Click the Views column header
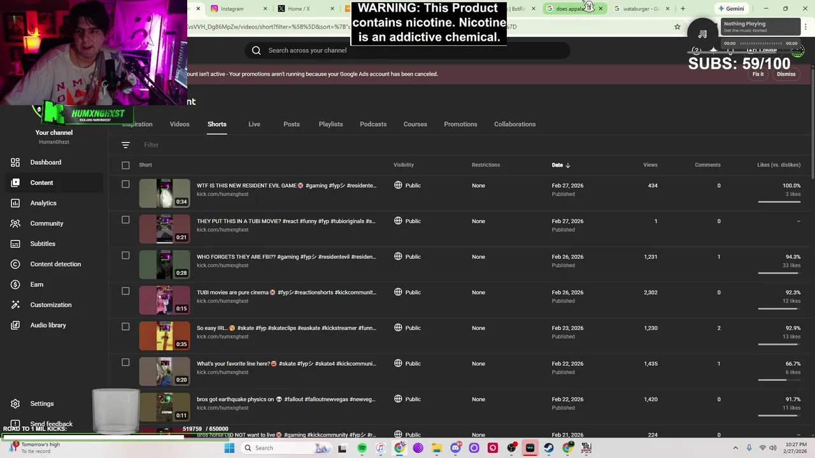Viewport: 815px width, 458px height. tap(650, 165)
